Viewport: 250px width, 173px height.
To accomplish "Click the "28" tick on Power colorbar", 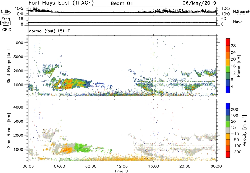I will (233, 46).
